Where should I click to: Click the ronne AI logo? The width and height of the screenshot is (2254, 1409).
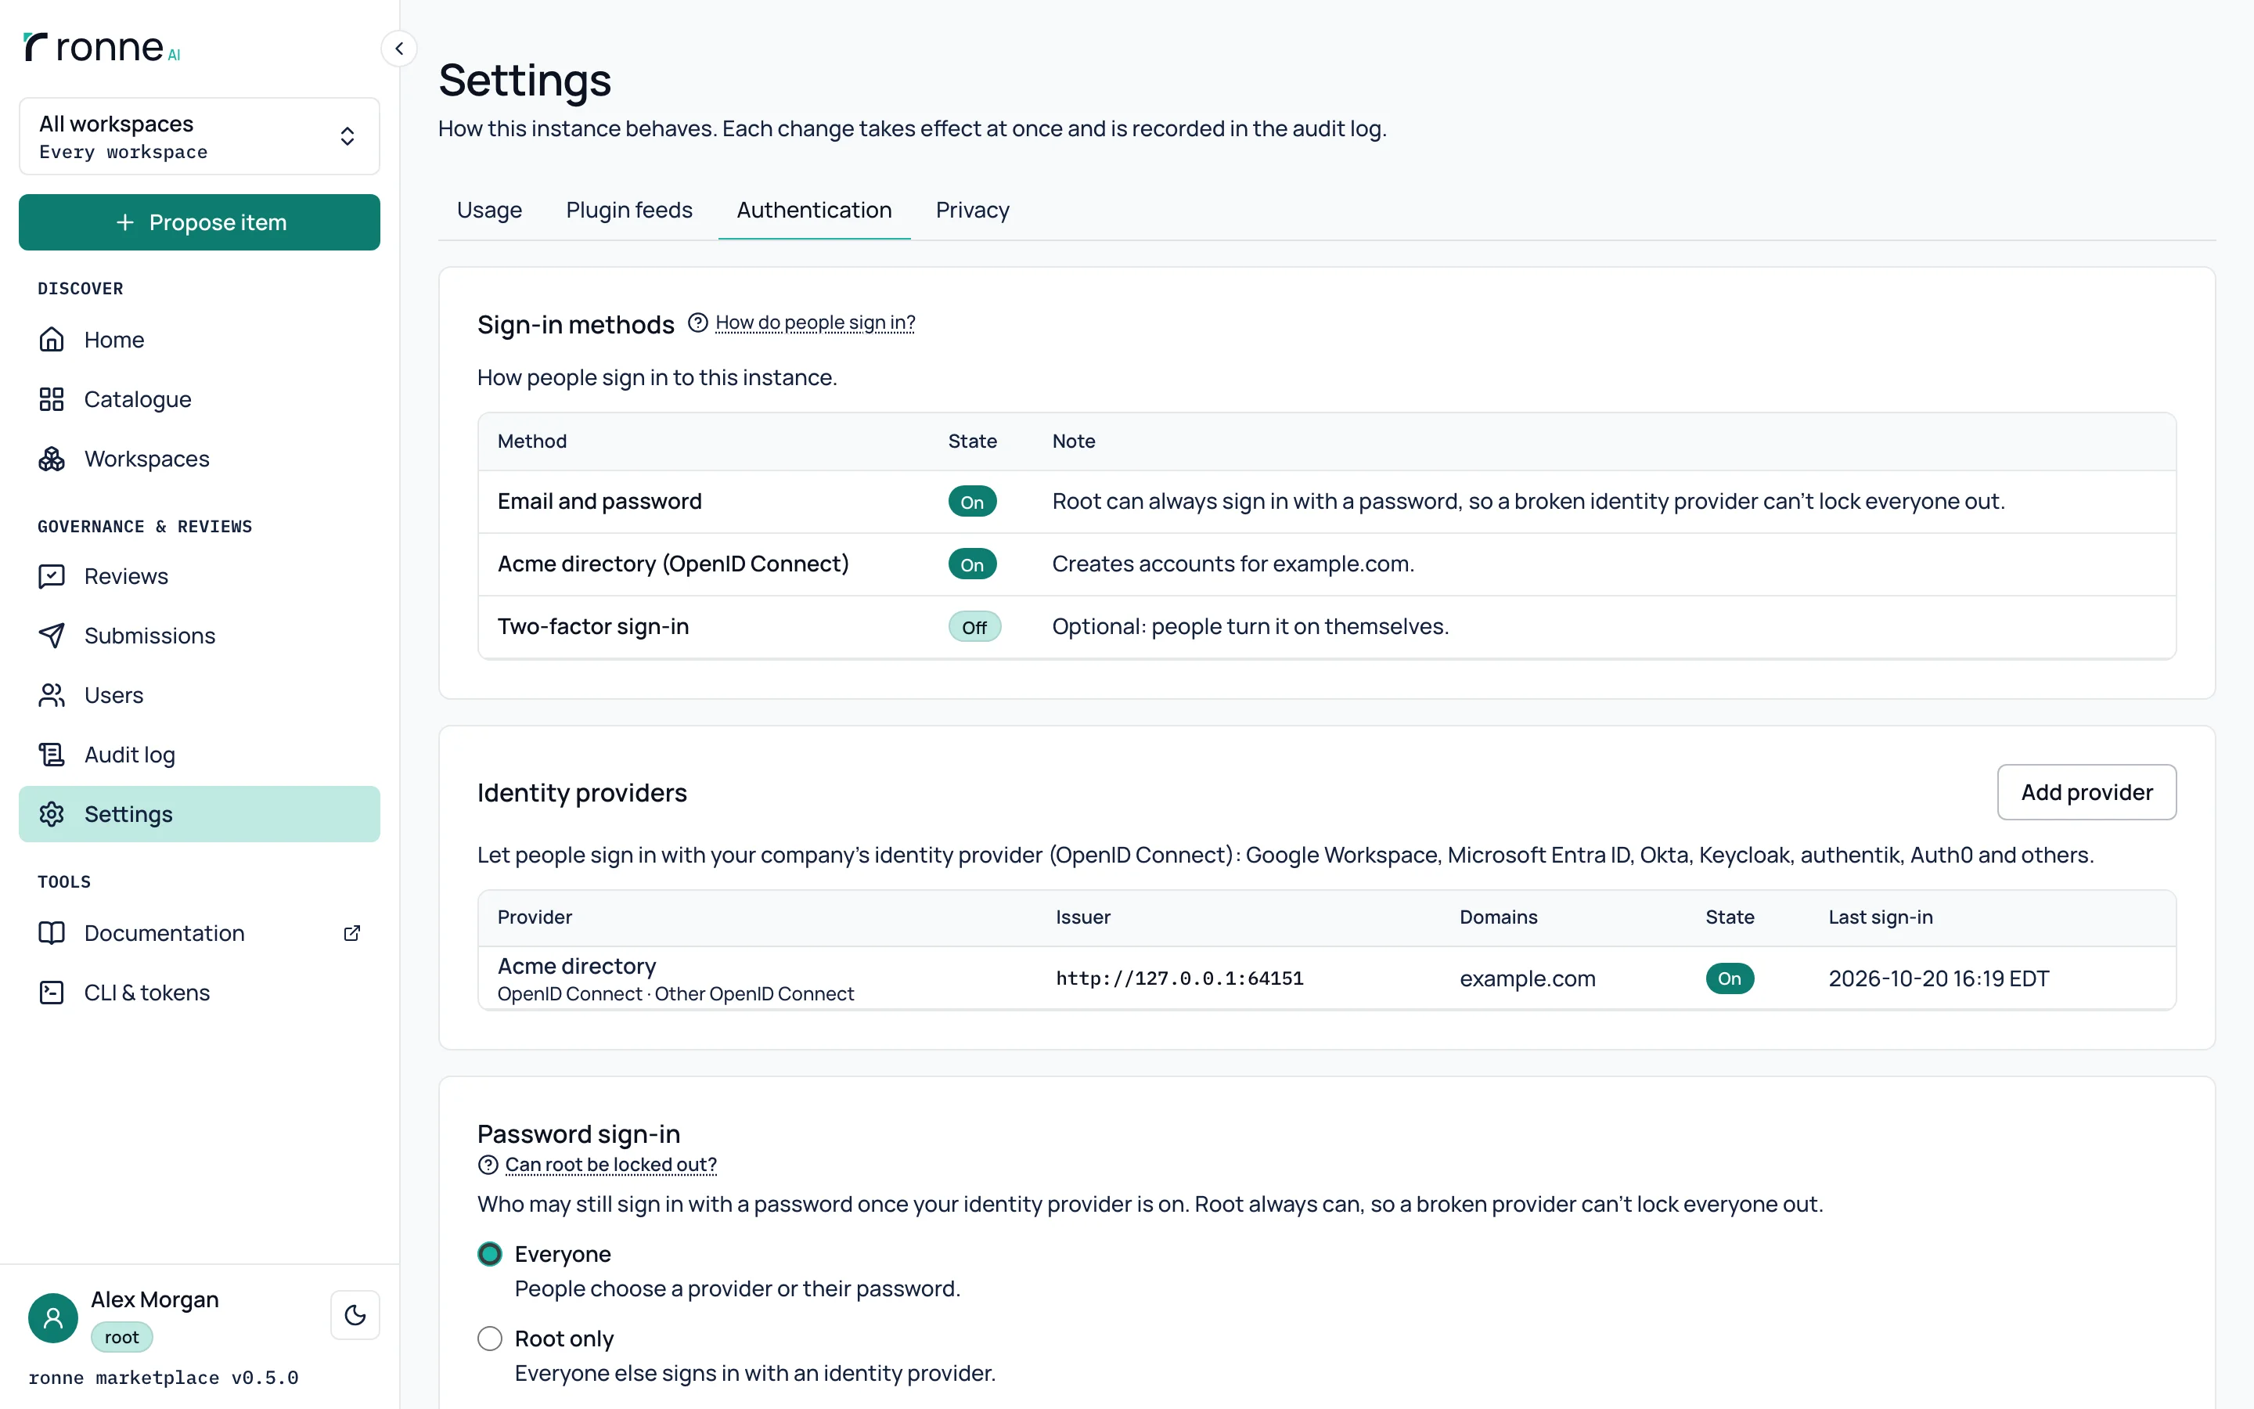coord(102,47)
